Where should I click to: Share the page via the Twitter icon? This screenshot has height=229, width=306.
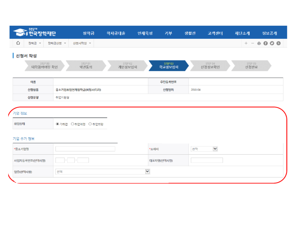click(272, 43)
